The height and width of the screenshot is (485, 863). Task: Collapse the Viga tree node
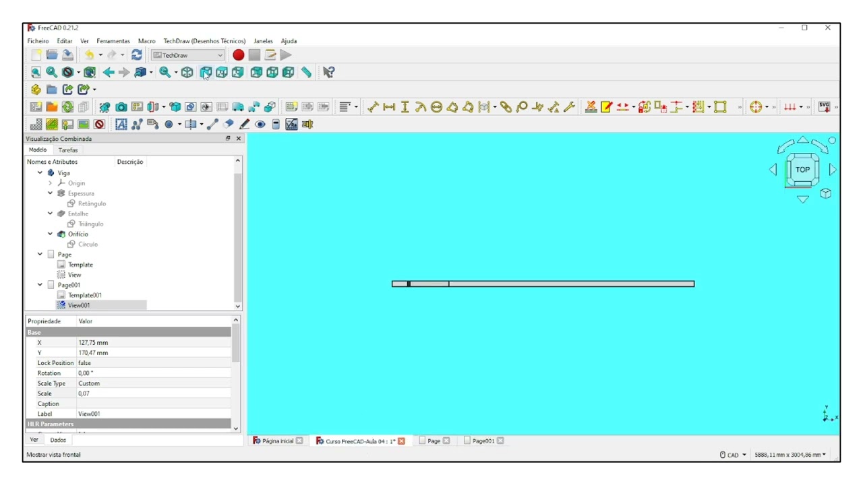(x=40, y=173)
